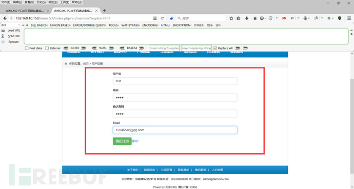The height and width of the screenshot is (189, 354).
Task: Open the bookmarks clipboard list icon
Action: click(239, 18)
